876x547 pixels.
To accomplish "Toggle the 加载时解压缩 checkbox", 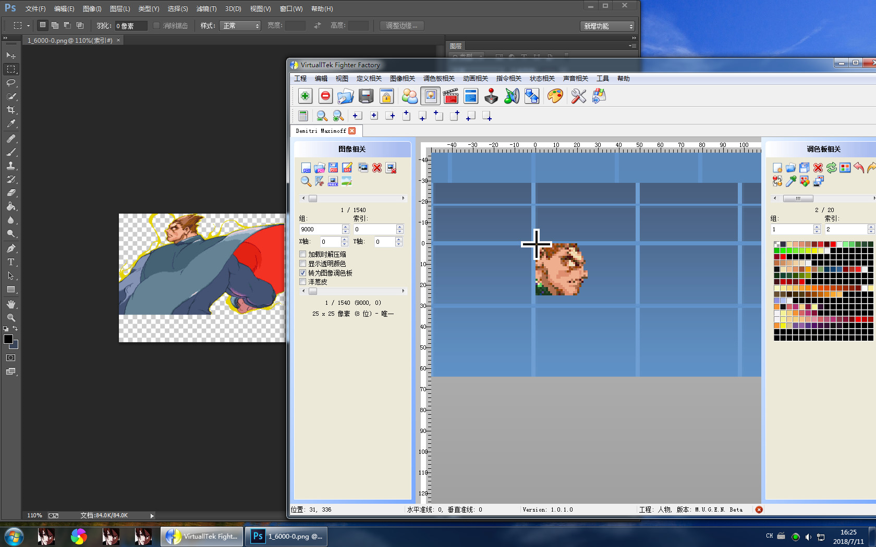I will tap(302, 254).
